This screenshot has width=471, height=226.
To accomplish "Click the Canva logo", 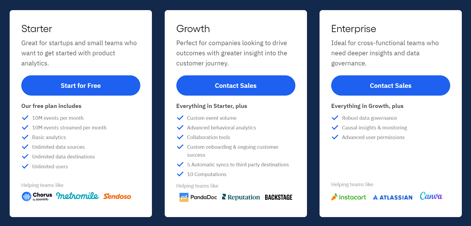I will [431, 196].
